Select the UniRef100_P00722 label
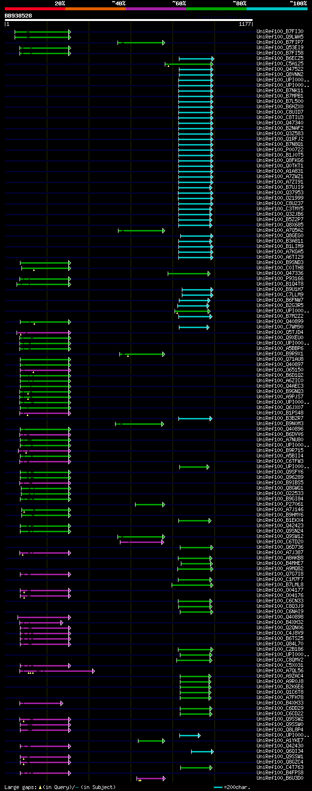312x791 pixels. (x=280, y=150)
